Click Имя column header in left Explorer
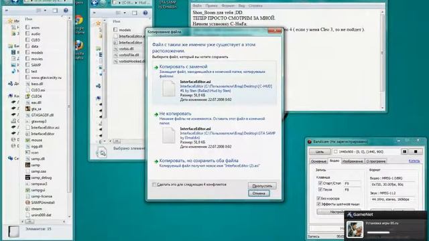The width and height of the screenshot is (429, 241). [x=28, y=19]
